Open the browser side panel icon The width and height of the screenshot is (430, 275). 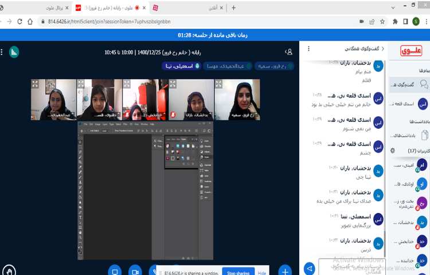[x=405, y=21]
